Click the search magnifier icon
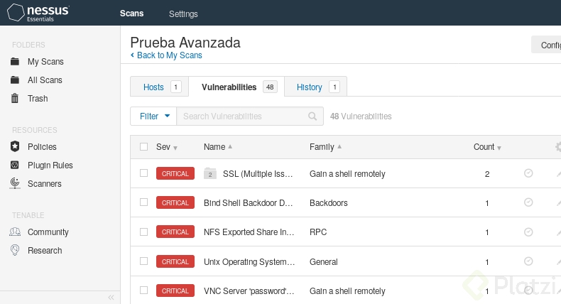Screen dimensions: 561x304 pyautogui.click(x=312, y=116)
